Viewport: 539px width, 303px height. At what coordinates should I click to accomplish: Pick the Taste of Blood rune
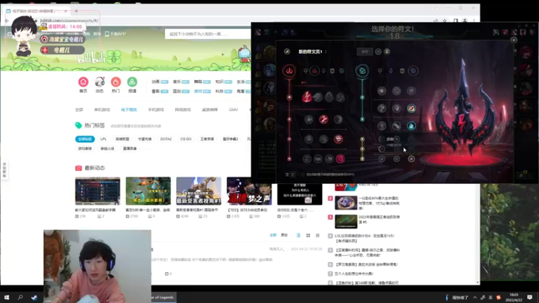coord(323,119)
